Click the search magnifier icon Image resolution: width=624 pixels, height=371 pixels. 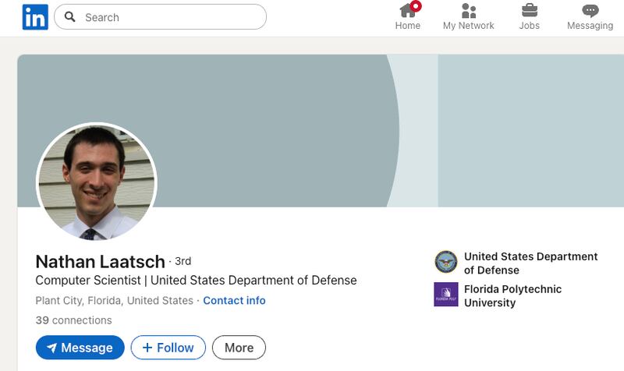point(69,17)
